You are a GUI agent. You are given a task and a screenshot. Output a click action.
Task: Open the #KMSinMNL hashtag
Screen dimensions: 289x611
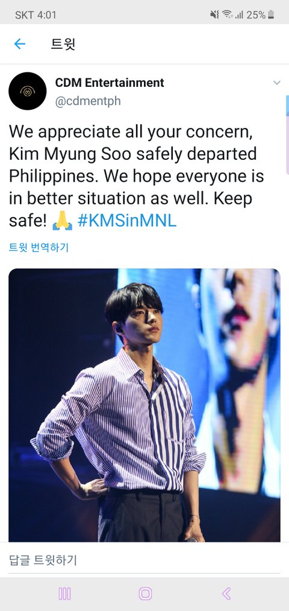point(127,220)
